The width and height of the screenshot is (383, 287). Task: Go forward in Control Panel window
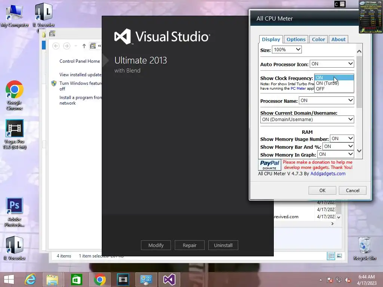coord(67,46)
